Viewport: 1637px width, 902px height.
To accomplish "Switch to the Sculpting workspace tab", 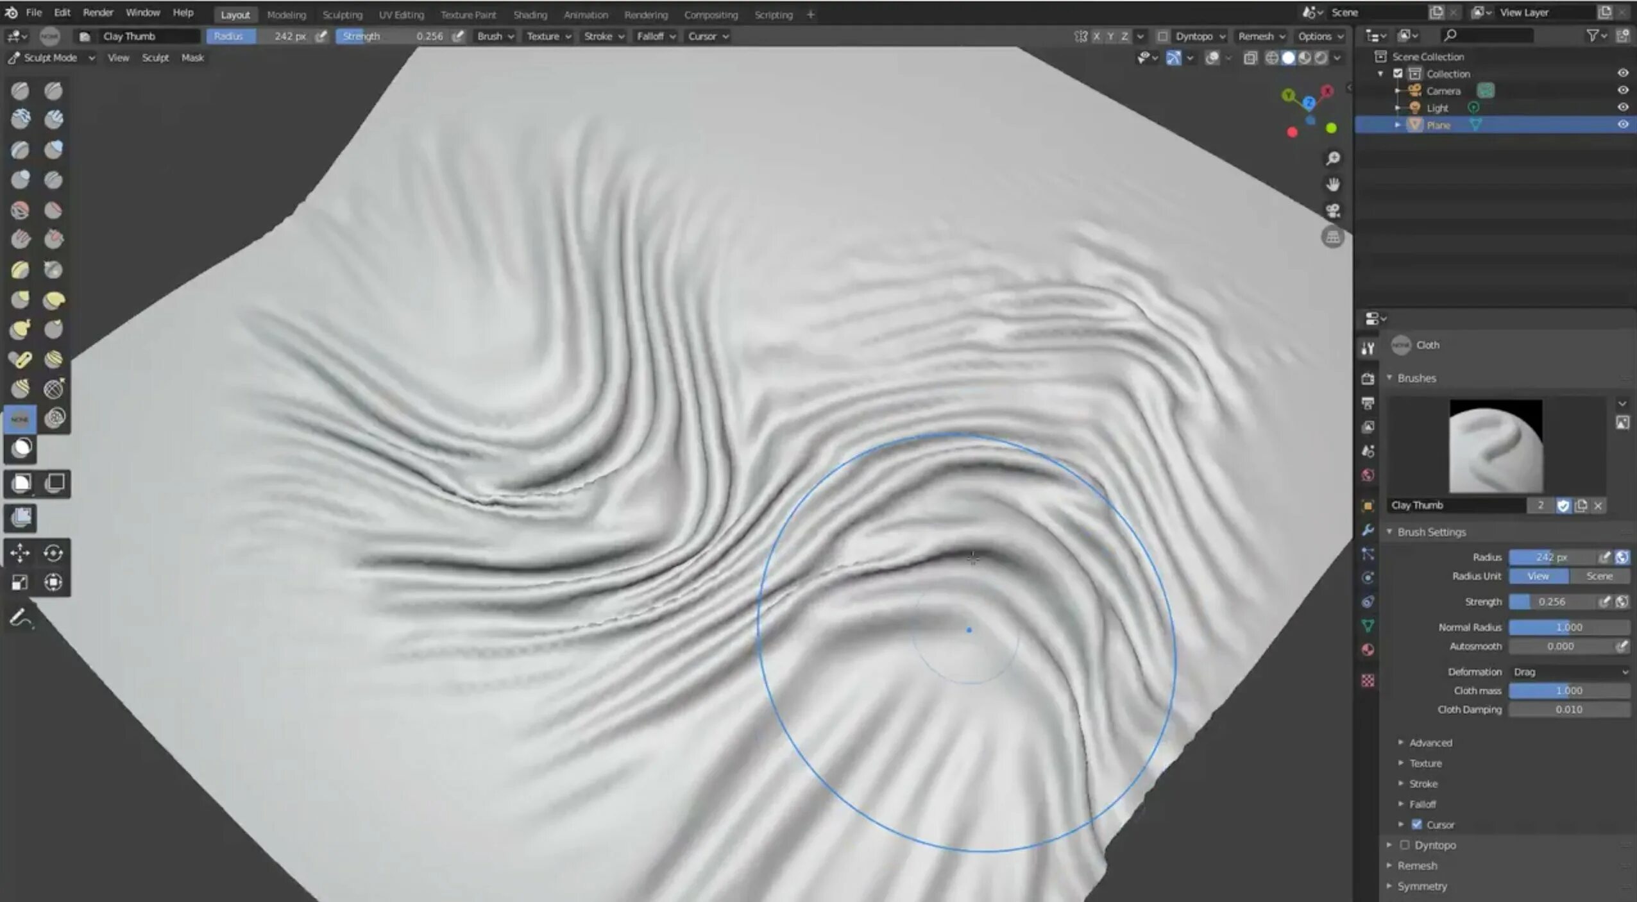I will pos(342,14).
